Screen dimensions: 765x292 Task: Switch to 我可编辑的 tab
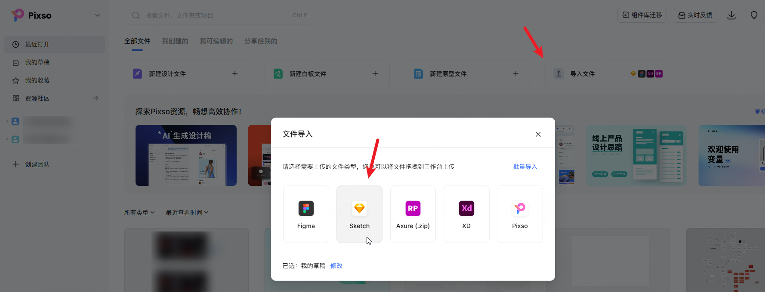(216, 41)
